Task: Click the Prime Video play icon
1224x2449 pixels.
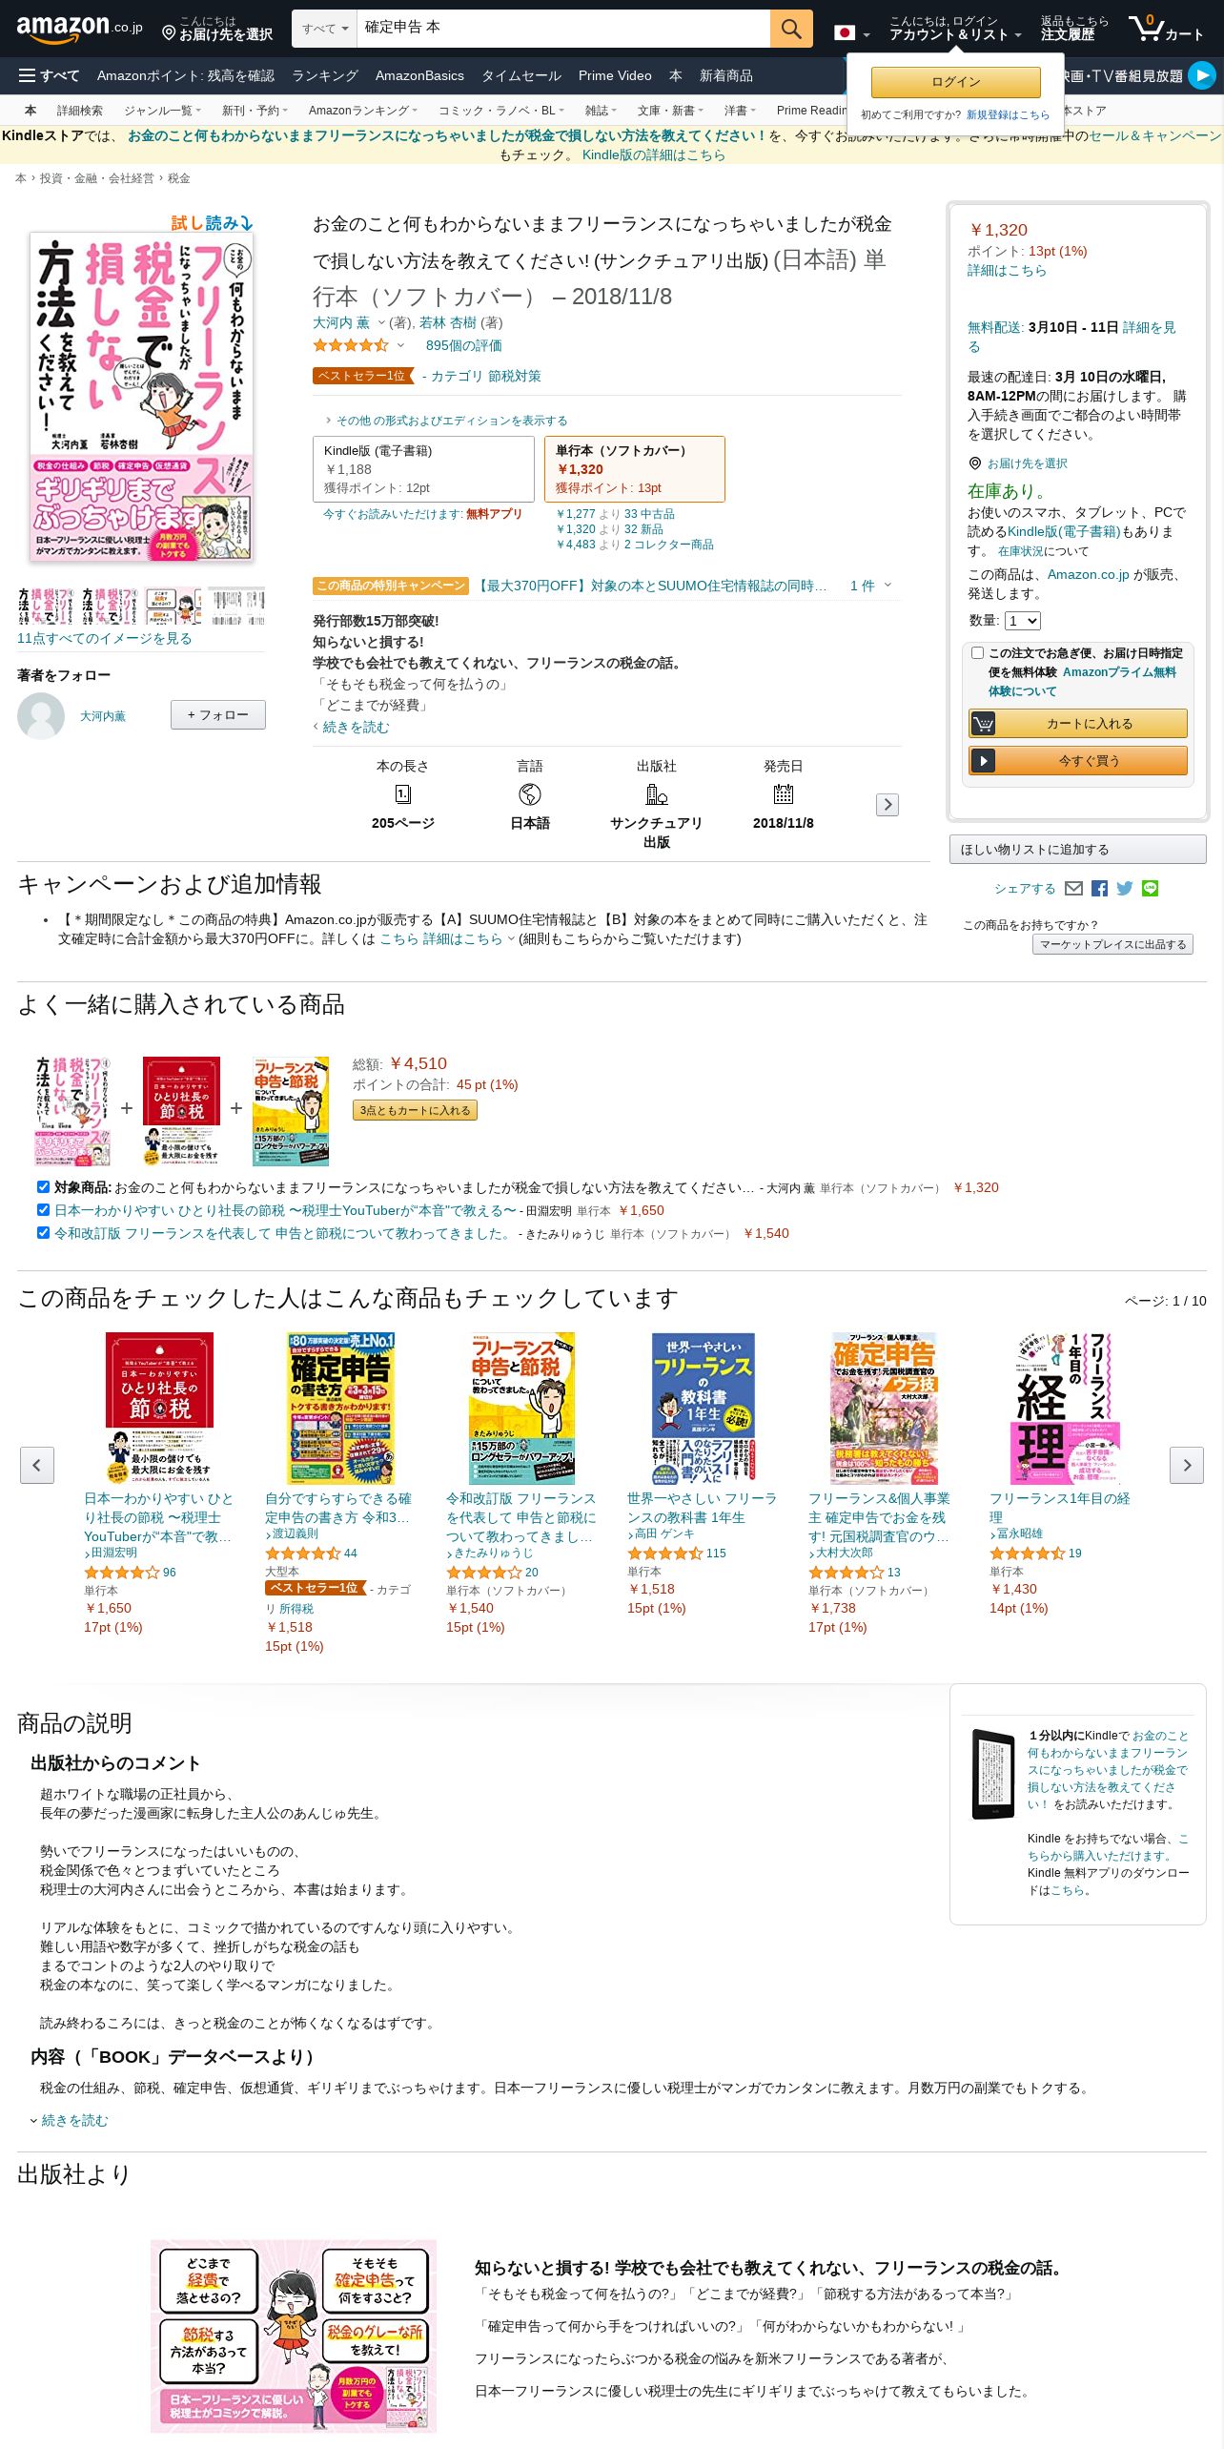Action: (x=1202, y=75)
